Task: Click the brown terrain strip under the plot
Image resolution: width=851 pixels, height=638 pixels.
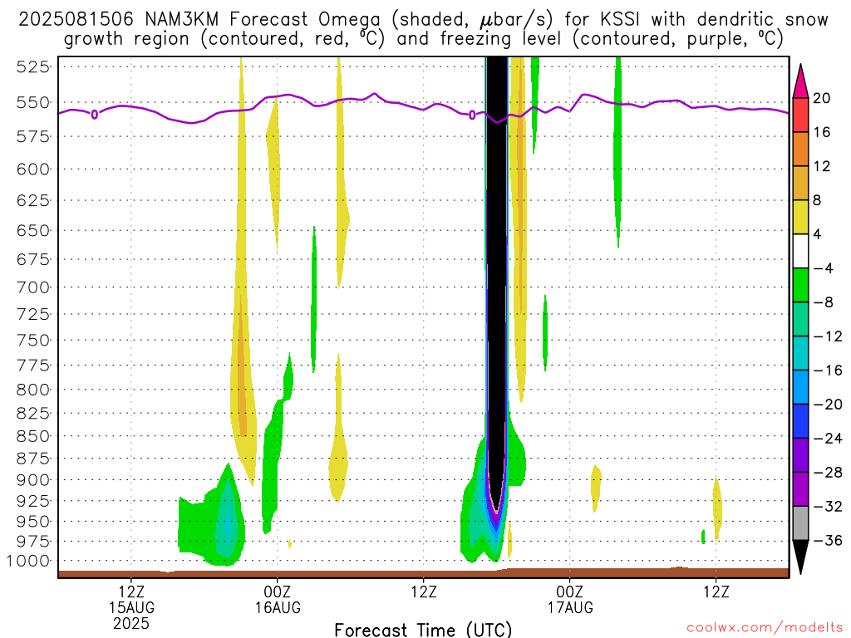Action: click(x=423, y=573)
